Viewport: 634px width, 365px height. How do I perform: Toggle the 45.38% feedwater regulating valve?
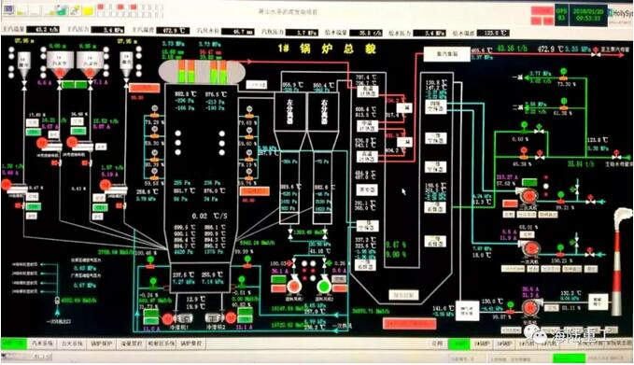point(524,154)
